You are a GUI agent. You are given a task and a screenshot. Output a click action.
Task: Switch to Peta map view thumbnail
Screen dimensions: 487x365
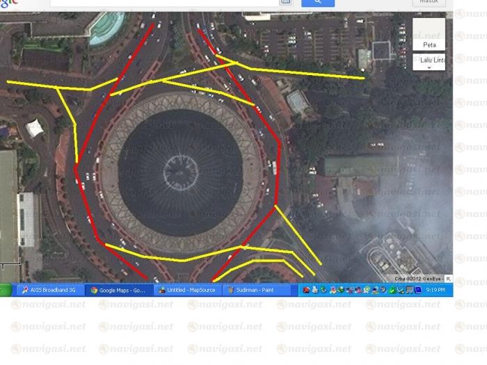[429, 33]
